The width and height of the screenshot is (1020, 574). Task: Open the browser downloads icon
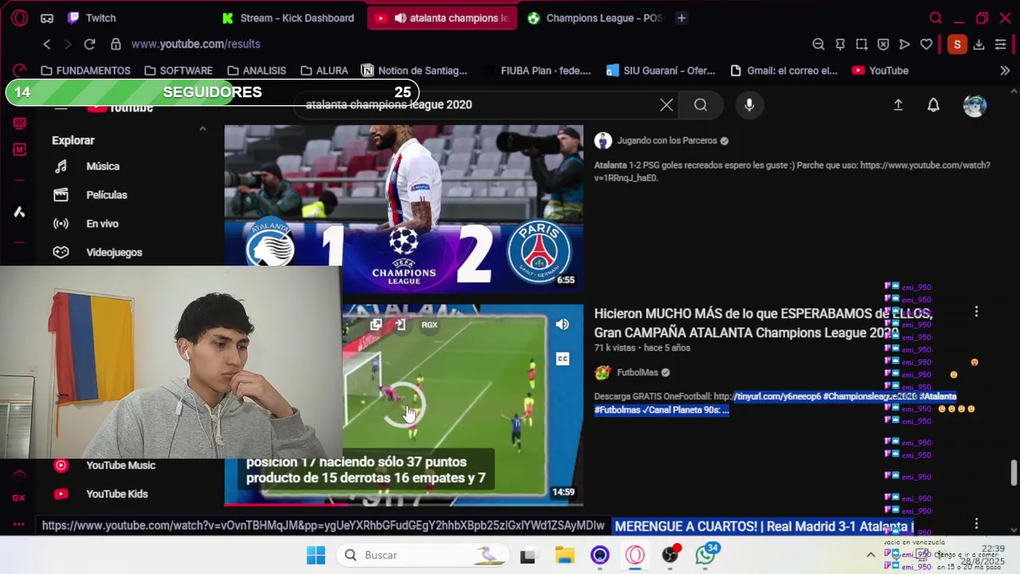[979, 45]
